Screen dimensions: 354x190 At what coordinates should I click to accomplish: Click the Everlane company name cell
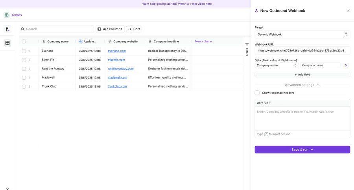pos(57,51)
